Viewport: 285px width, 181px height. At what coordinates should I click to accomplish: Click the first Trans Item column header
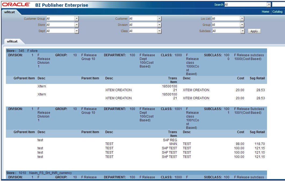(x=172, y=80)
